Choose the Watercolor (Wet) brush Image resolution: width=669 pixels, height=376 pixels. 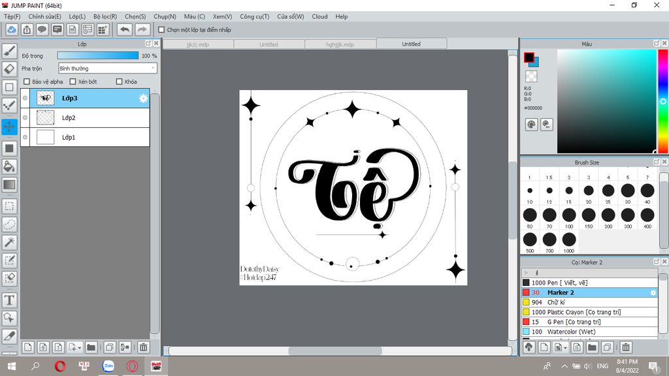[589, 332]
